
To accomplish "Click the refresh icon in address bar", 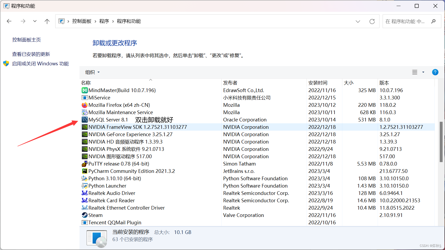I will click(x=372, y=22).
